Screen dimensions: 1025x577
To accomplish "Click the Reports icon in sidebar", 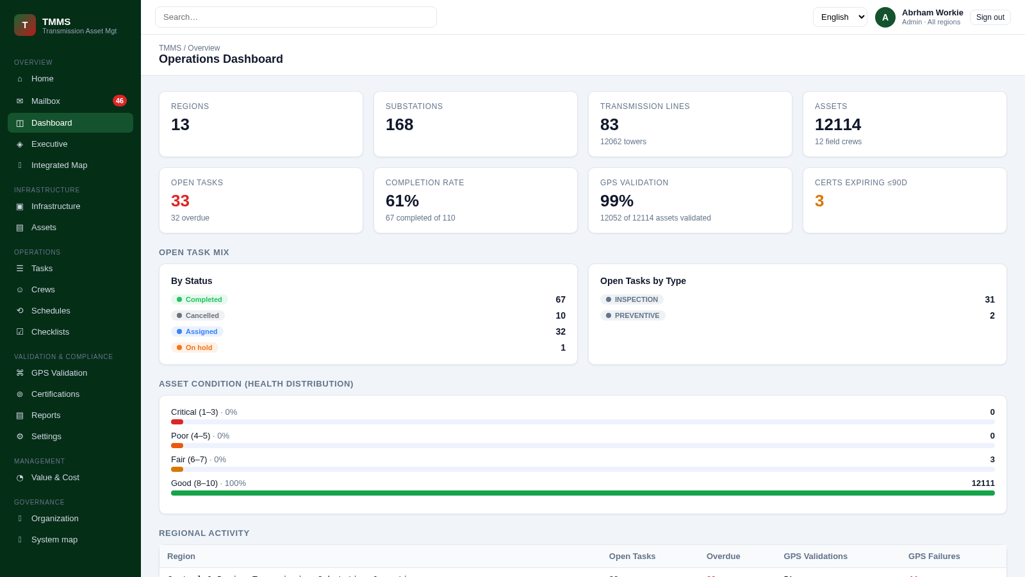I will 20,415.
